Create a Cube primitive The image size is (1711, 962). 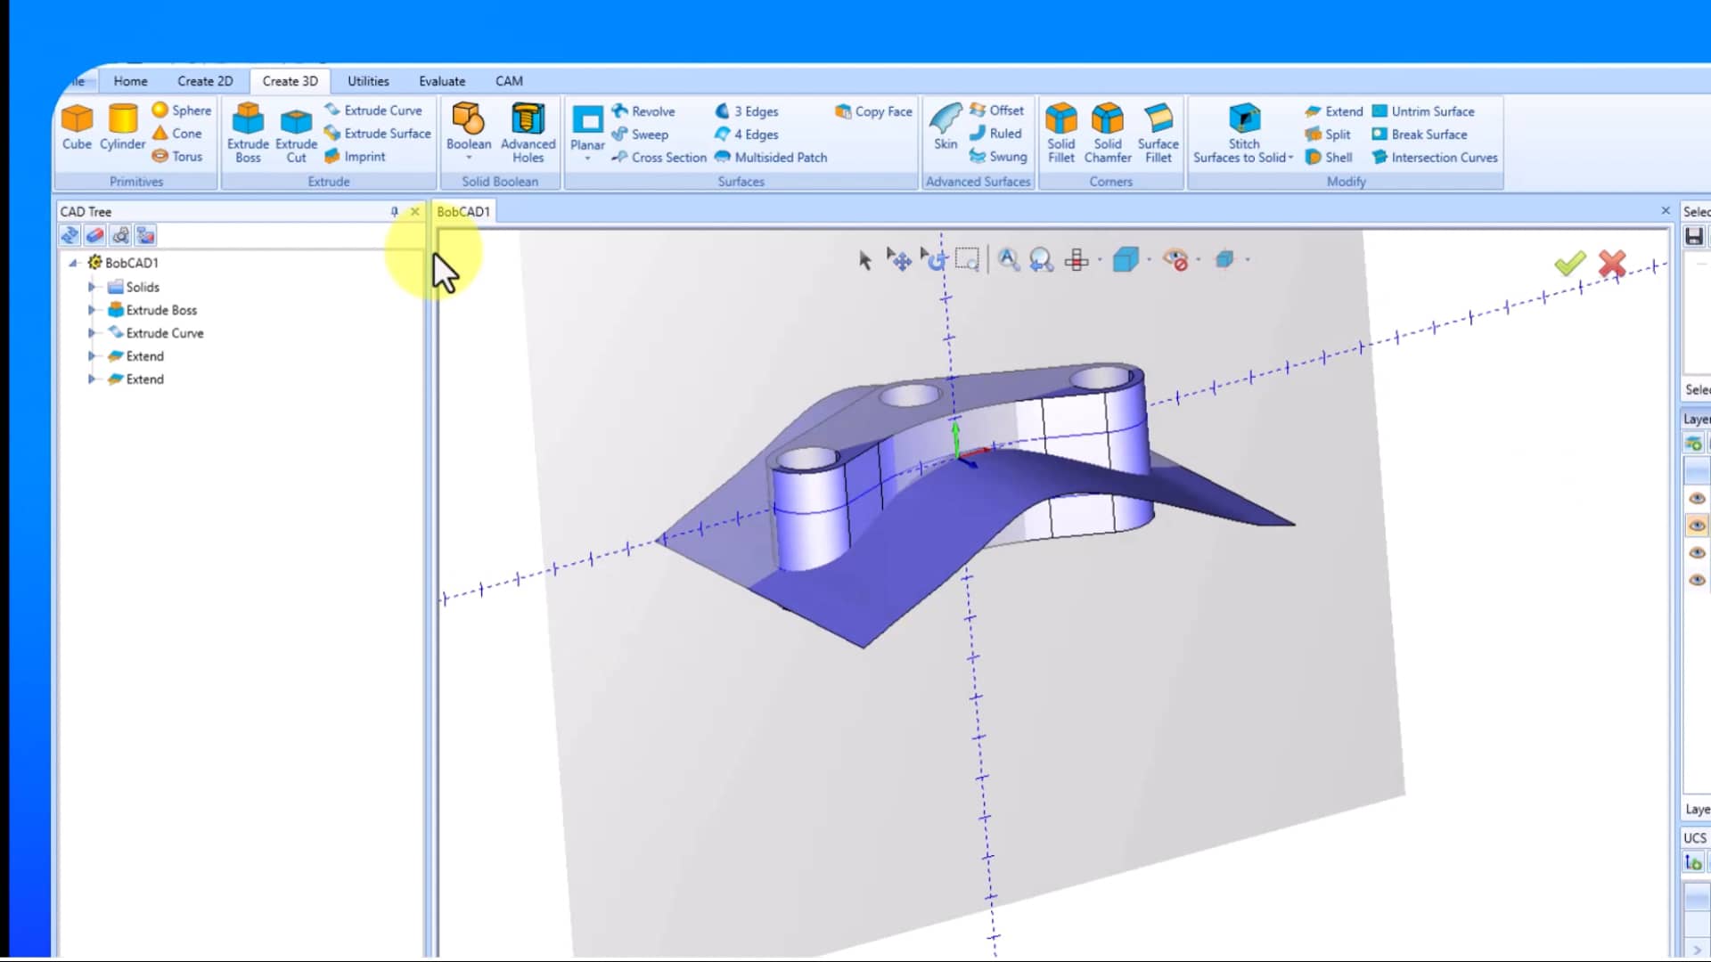point(77,127)
